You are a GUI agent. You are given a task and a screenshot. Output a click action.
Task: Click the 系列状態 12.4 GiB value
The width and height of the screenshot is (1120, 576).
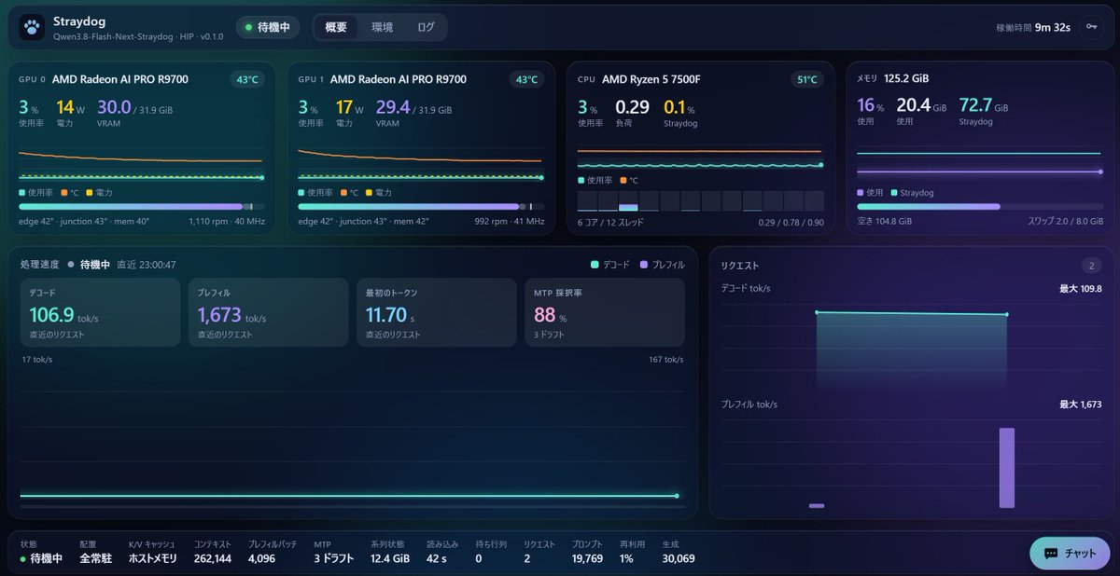pos(390,558)
